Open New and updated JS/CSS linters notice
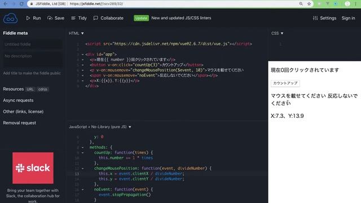This screenshot has width=361, height=203. pos(181,18)
